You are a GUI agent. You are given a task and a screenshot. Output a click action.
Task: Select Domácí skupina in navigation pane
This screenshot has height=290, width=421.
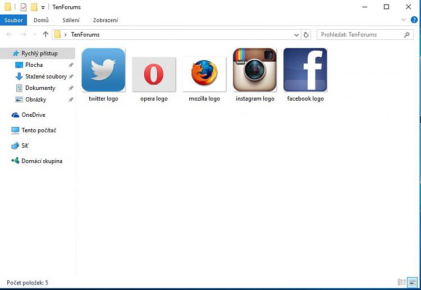click(38, 161)
